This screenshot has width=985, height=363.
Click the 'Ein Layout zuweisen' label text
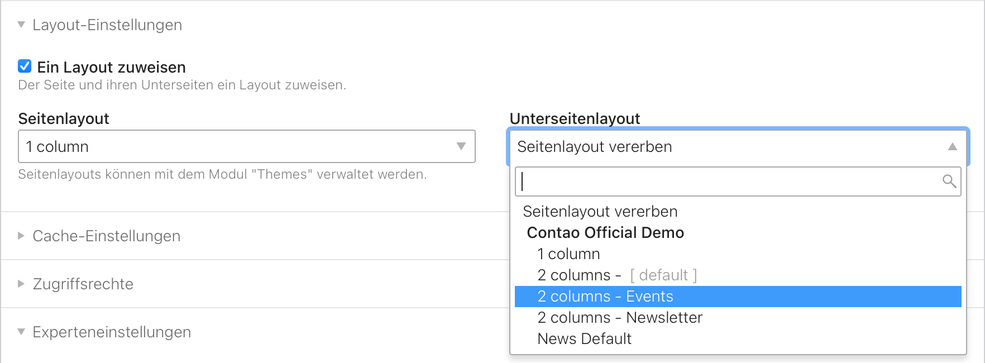point(111,67)
